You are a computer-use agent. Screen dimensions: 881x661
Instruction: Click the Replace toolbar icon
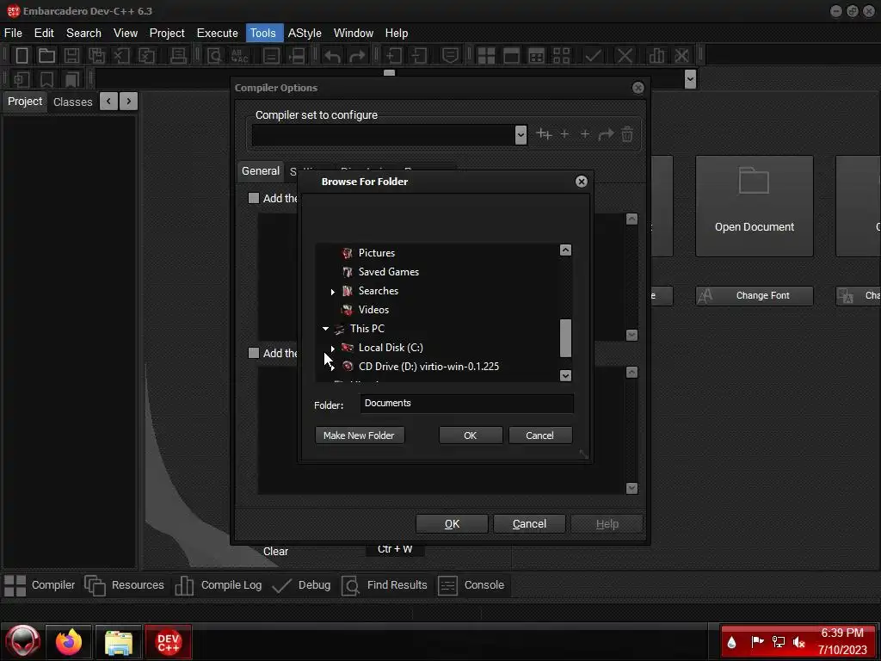click(239, 56)
